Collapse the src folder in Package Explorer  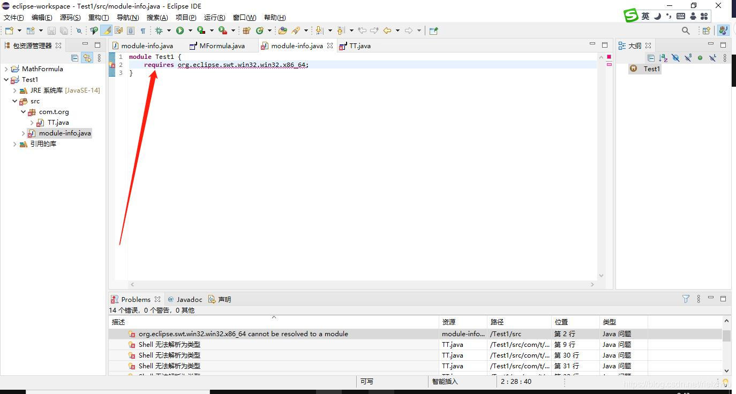click(14, 101)
